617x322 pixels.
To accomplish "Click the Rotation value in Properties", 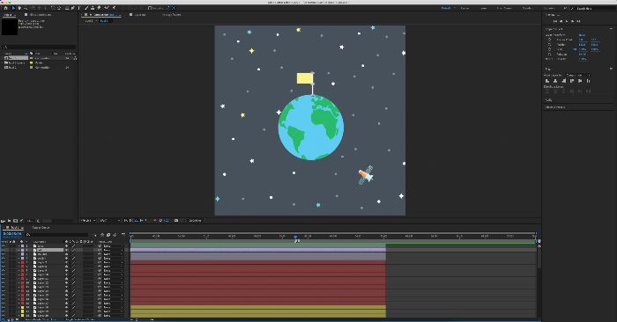I will (583, 55).
